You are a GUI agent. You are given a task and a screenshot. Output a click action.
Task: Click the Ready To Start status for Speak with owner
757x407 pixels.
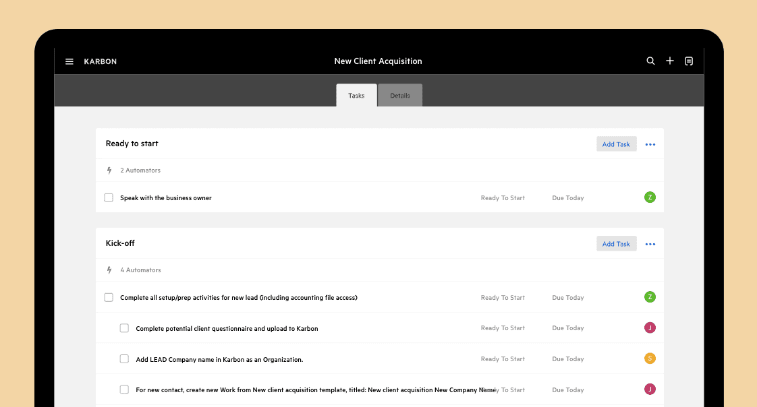[x=503, y=197]
